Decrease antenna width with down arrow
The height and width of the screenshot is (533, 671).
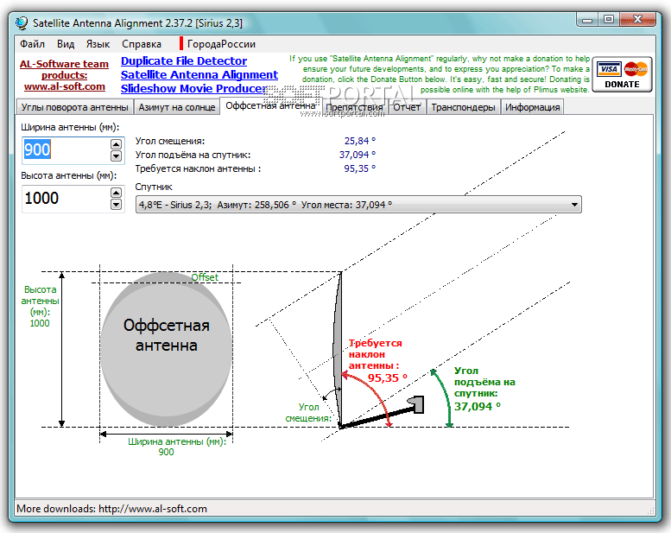116,156
